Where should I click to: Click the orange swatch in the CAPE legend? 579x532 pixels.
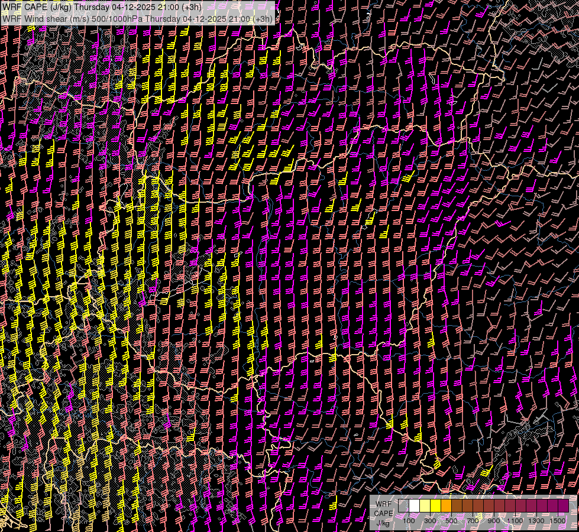[x=446, y=506]
